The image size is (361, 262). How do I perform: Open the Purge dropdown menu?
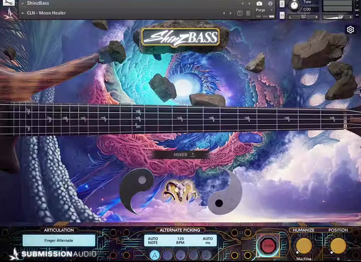coord(264,10)
